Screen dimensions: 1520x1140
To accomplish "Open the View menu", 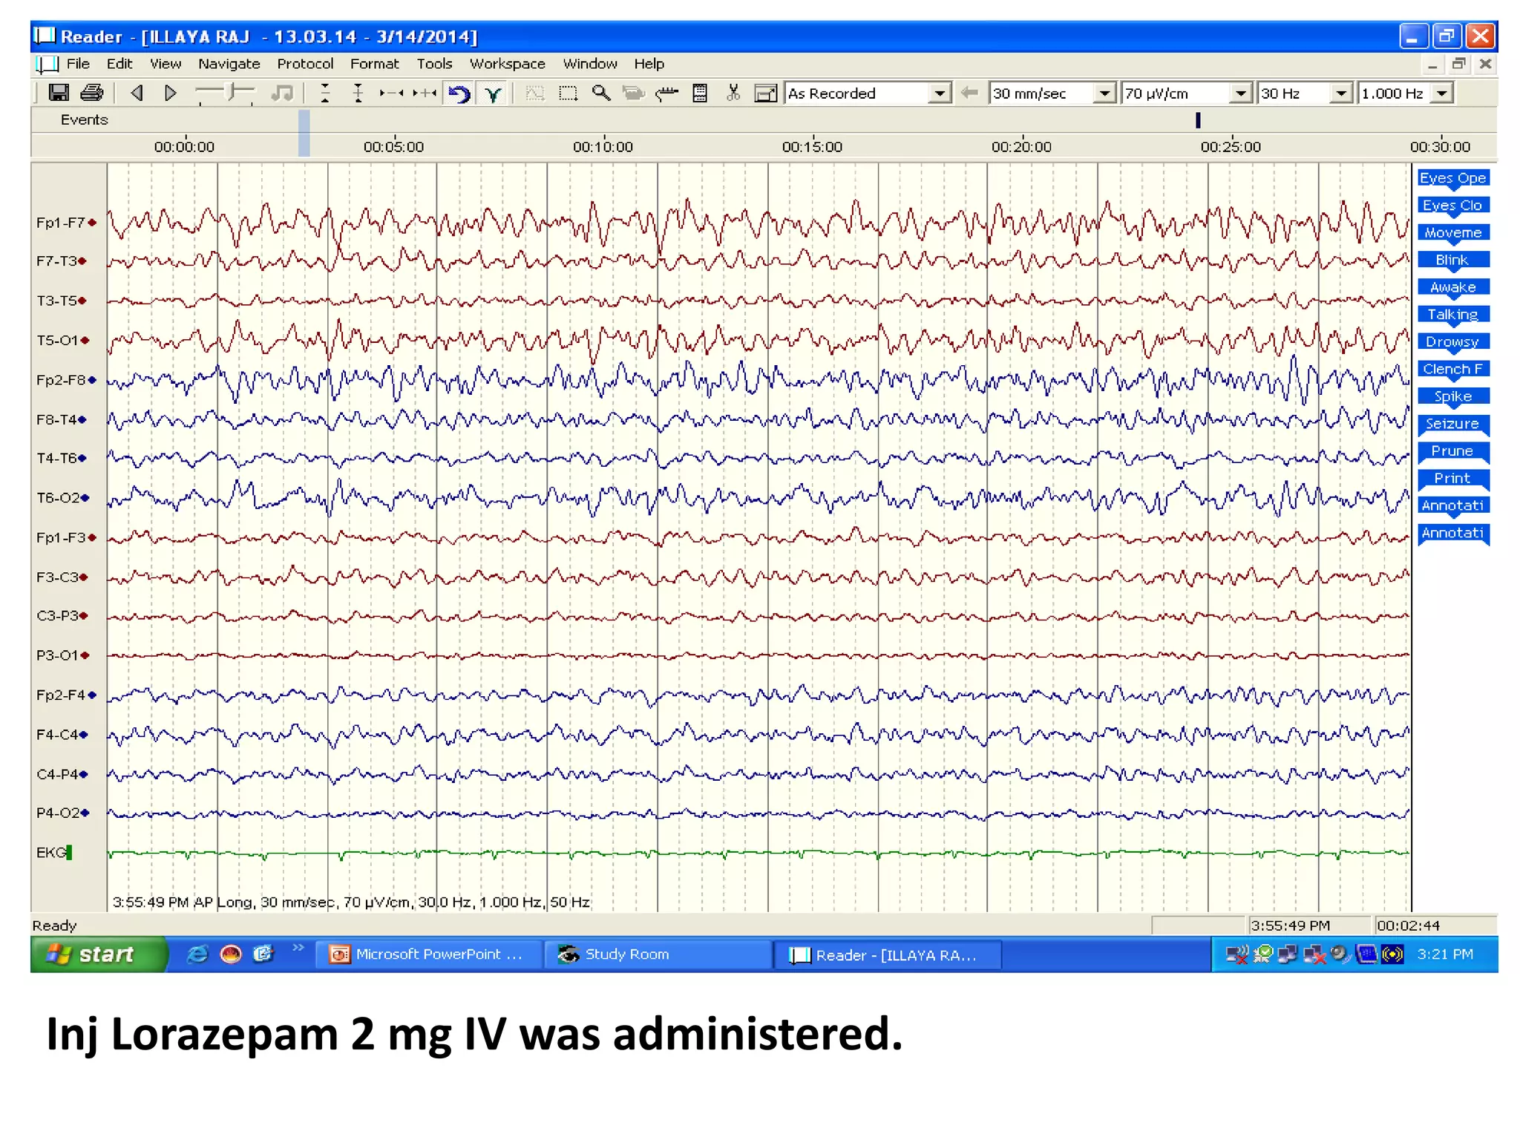I will coord(166,64).
